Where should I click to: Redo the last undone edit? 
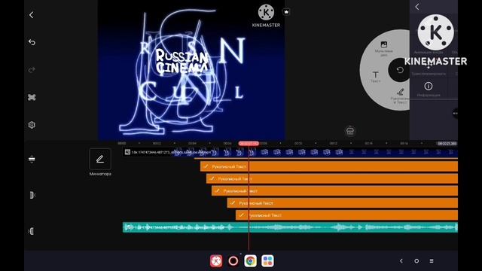pos(32,70)
